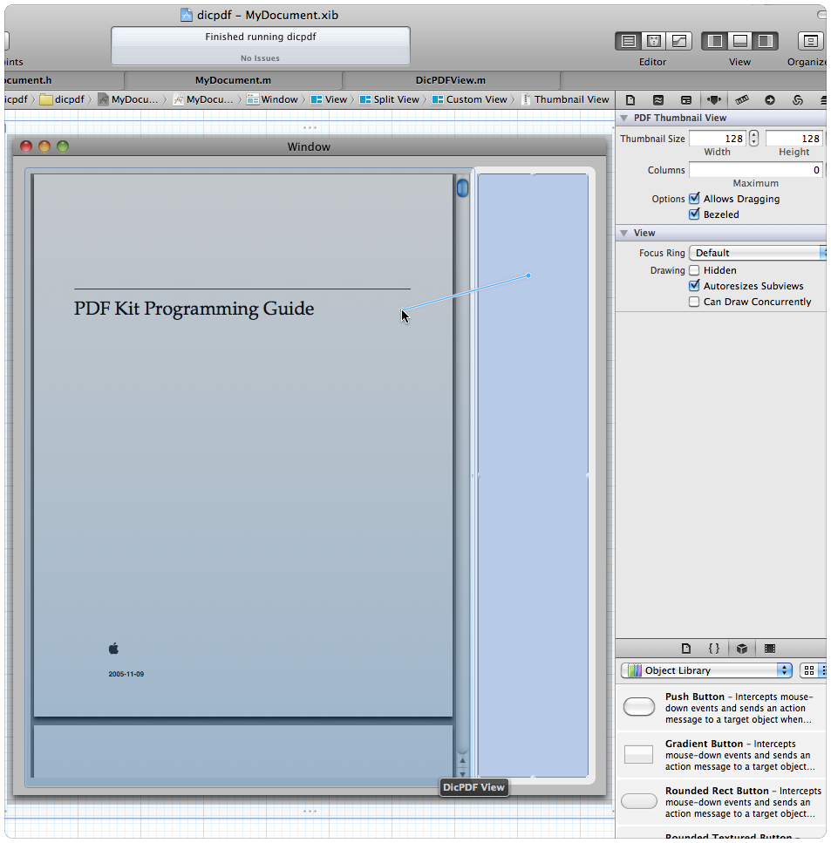831x843 pixels.
Task: Click the Finished running dicpdf status message
Action: [x=260, y=37]
